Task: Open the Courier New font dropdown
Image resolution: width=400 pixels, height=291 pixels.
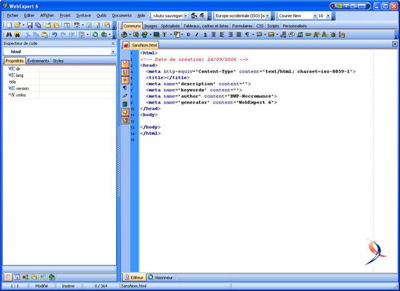Action: coord(315,16)
